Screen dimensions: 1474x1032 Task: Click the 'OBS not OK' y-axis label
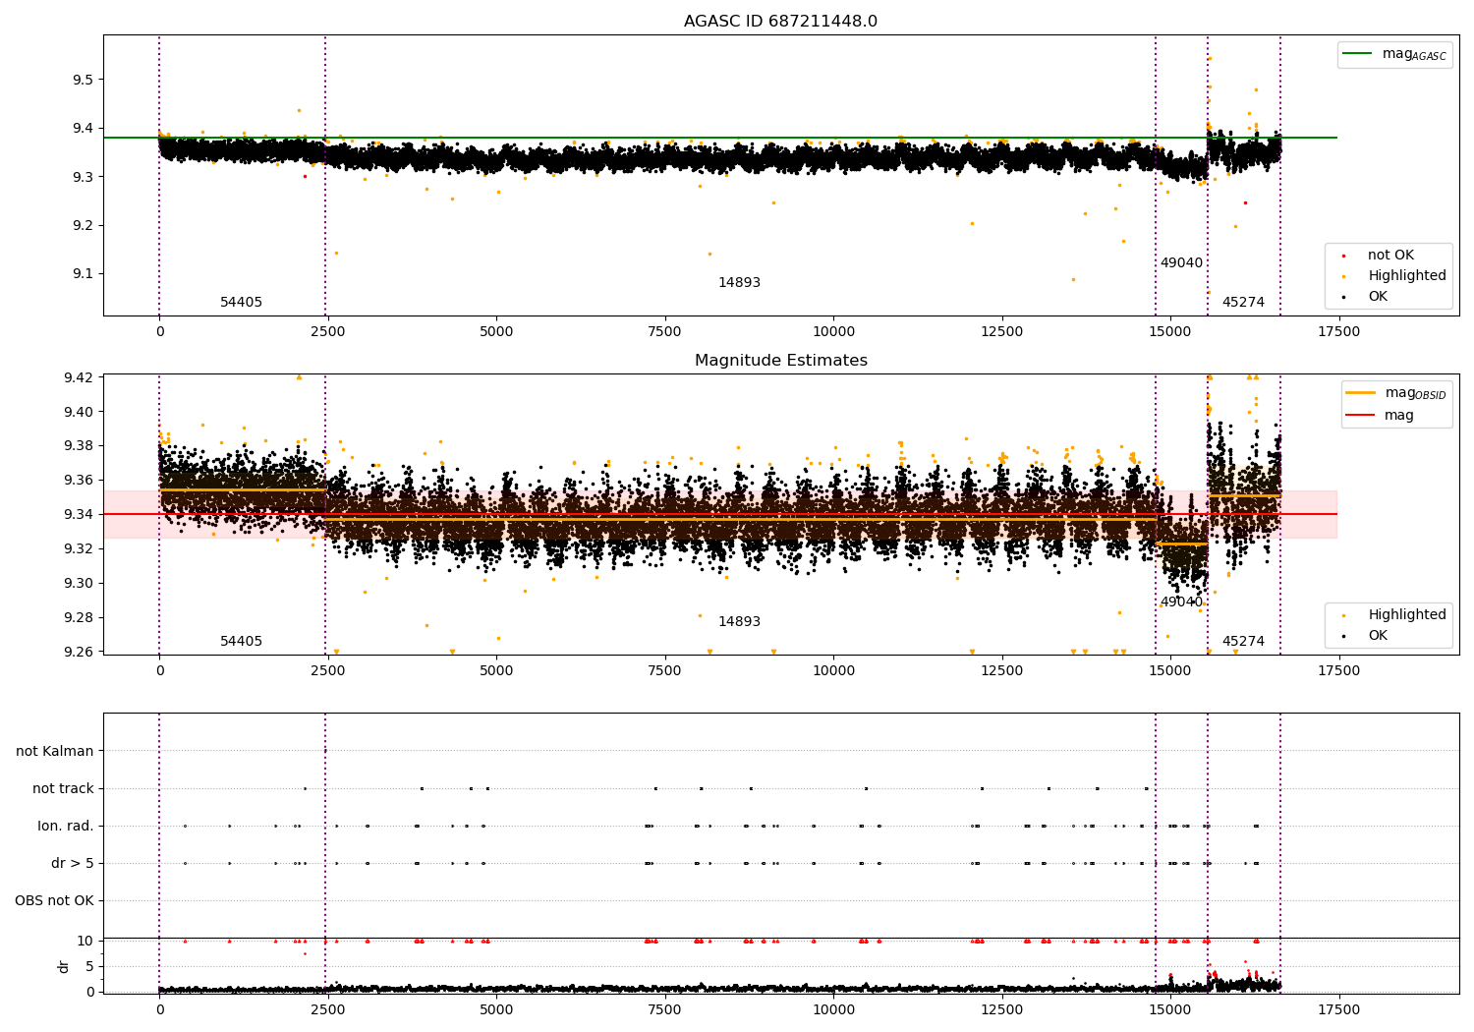[54, 901]
